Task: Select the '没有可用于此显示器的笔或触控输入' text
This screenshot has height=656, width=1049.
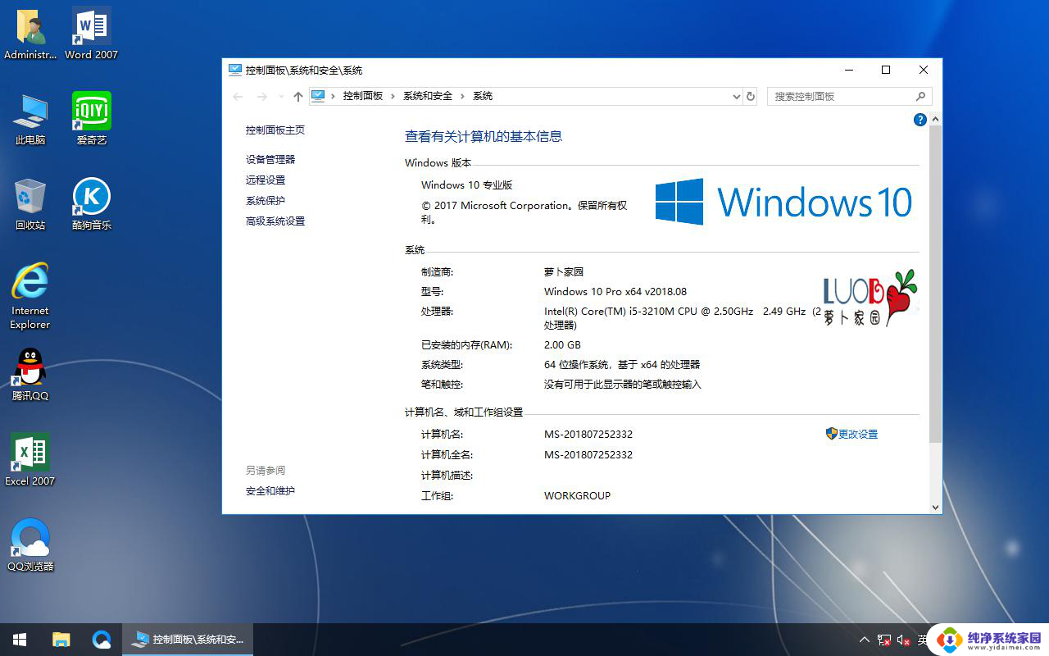Action: [623, 385]
